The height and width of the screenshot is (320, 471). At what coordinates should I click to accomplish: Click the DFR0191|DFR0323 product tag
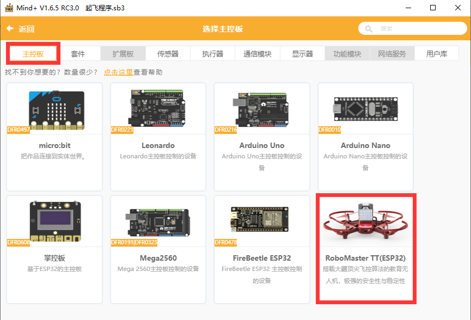coord(134,242)
